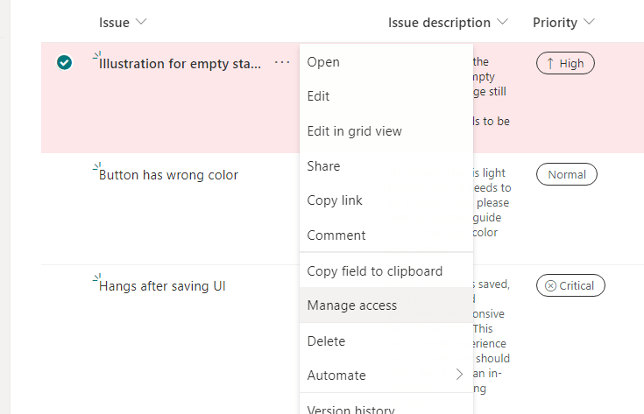The width and height of the screenshot is (644, 414).
Task: Choose Delete from the context menu
Action: pyautogui.click(x=386, y=341)
